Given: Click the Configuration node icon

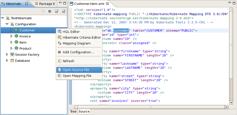Looking at the screenshot, I should point(12,24).
